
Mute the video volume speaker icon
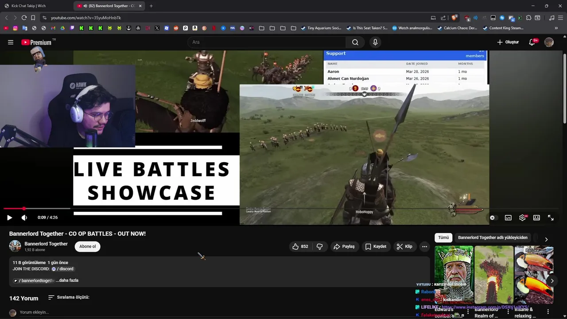pos(24,218)
